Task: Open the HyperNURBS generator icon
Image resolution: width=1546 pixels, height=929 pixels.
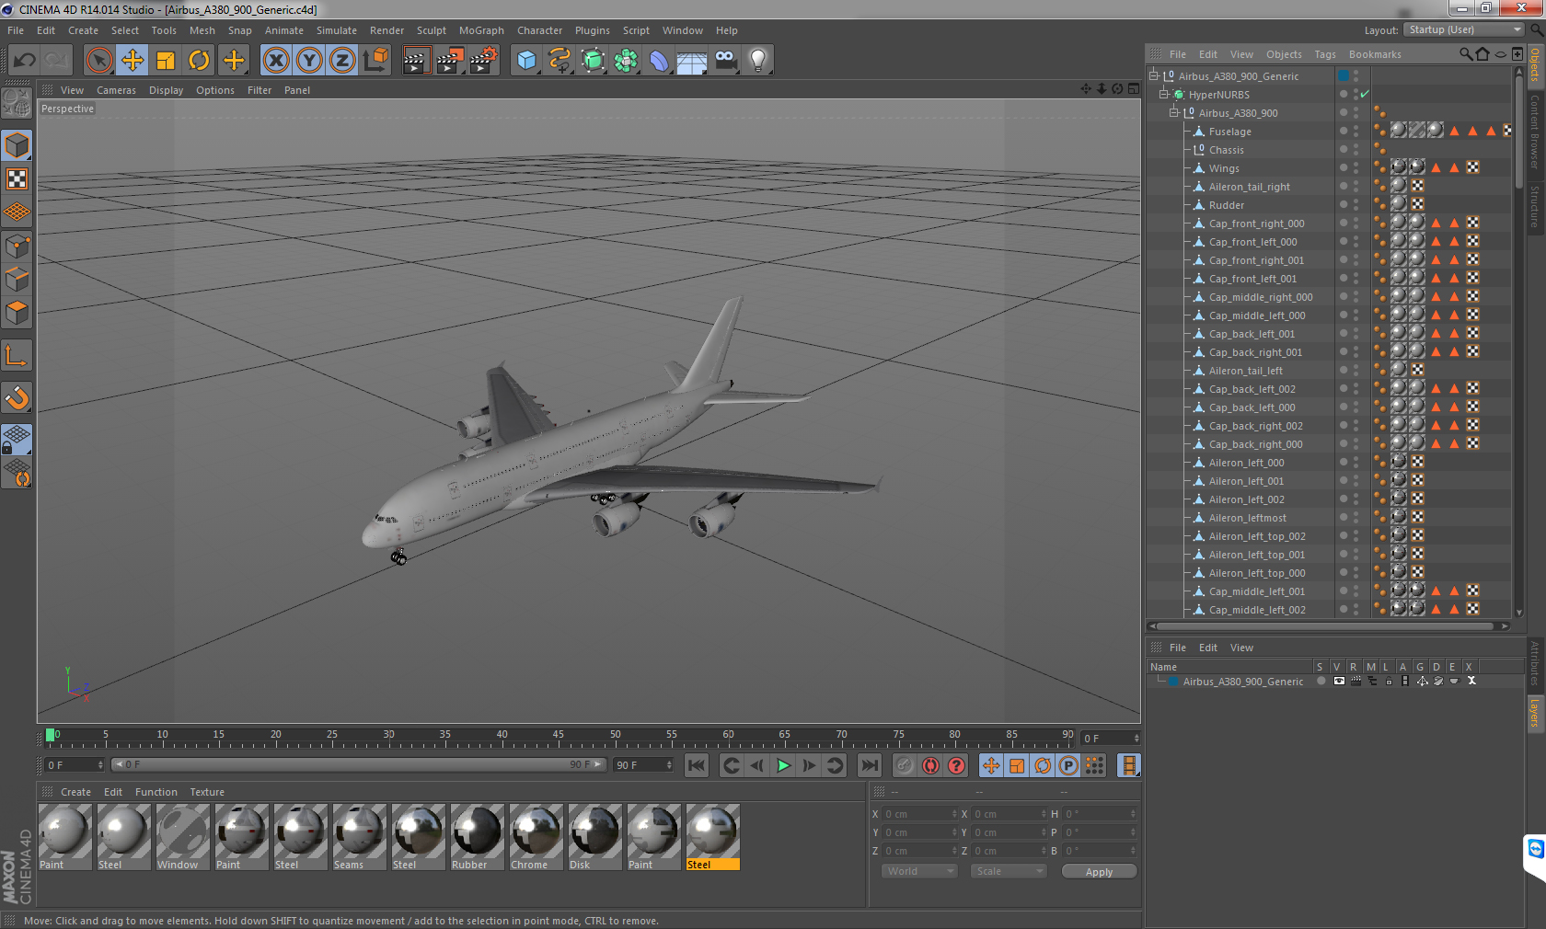Action: (593, 61)
